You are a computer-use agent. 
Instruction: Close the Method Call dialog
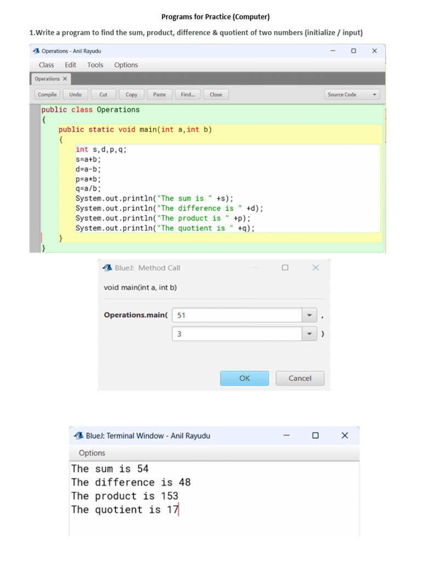(315, 267)
